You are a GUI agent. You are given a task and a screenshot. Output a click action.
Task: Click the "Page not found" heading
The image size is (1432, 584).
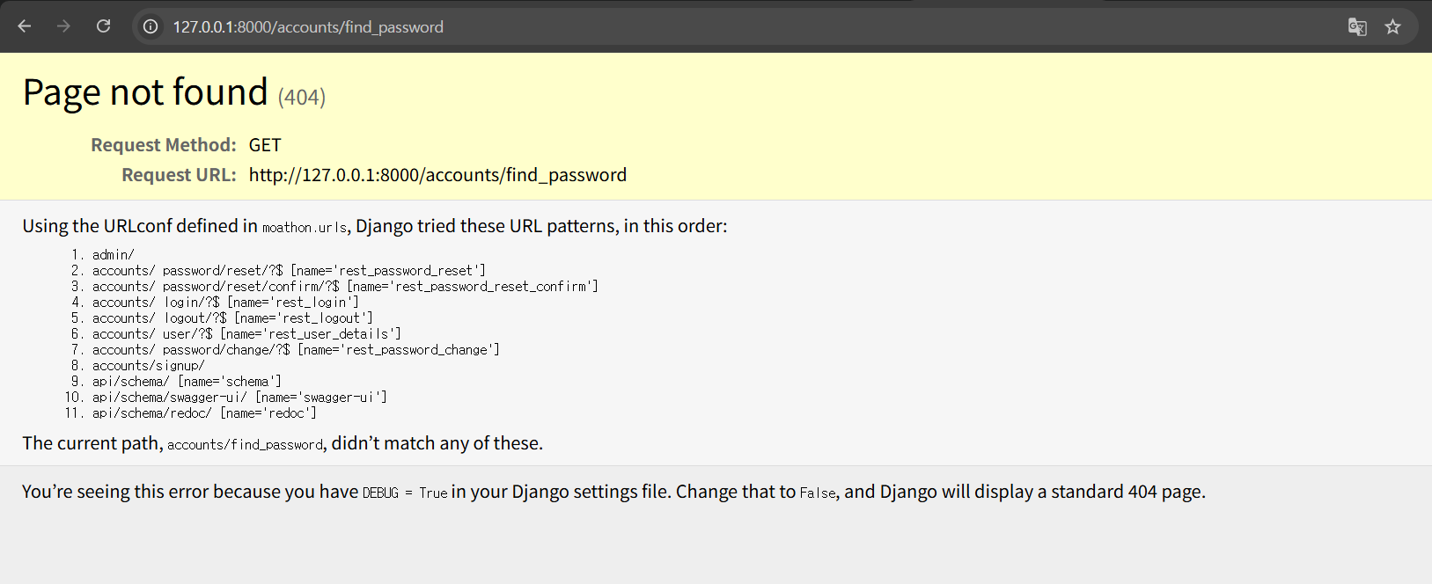point(145,92)
